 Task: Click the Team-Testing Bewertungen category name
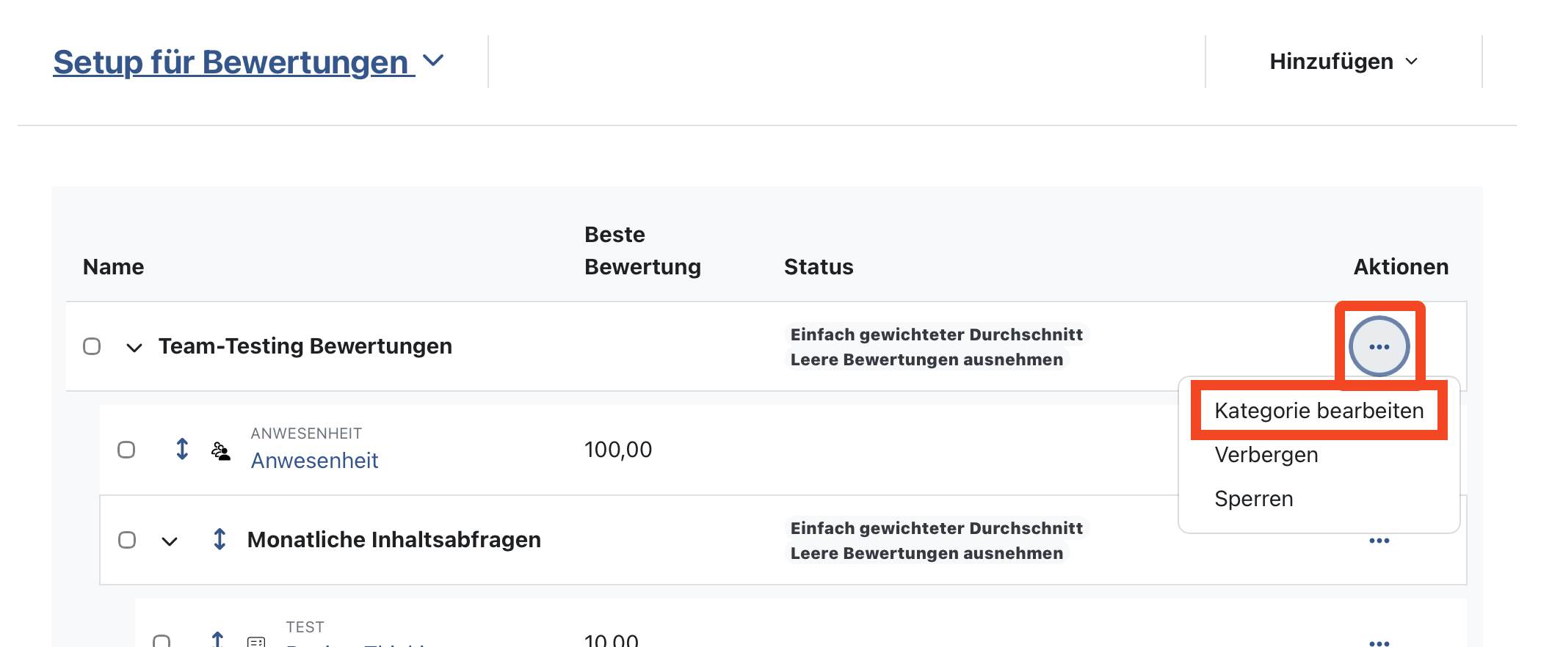click(x=305, y=346)
